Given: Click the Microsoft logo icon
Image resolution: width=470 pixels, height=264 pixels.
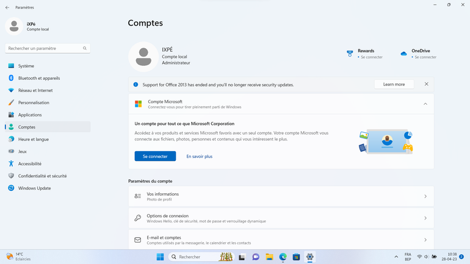Looking at the screenshot, I should point(138,104).
